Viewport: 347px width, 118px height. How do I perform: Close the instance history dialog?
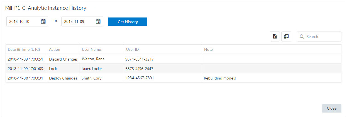[x=332, y=108]
